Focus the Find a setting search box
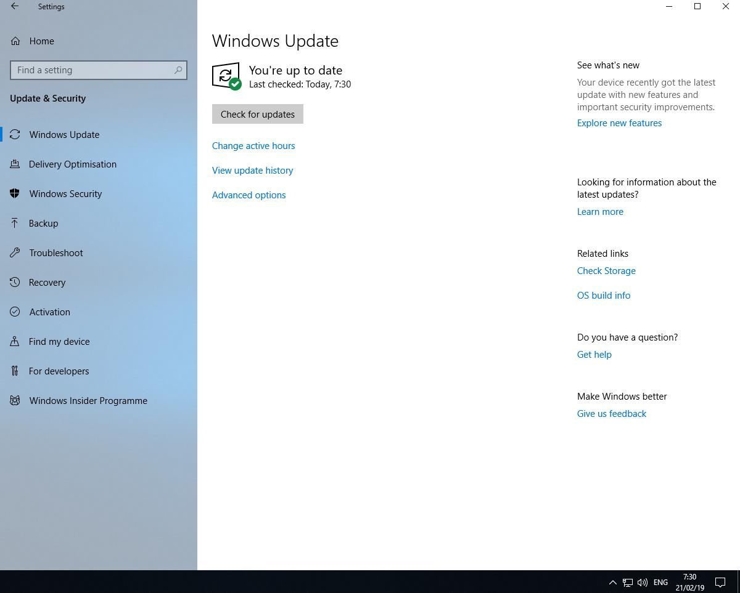Screen dimensions: 740x593 (x=99, y=70)
